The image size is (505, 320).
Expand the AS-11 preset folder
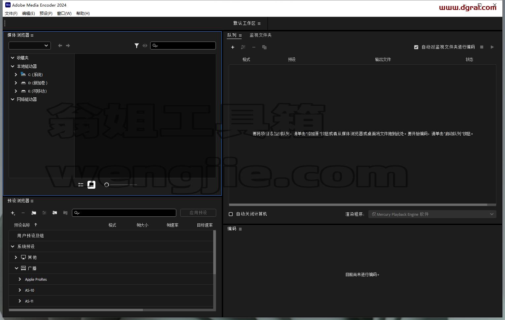point(20,301)
